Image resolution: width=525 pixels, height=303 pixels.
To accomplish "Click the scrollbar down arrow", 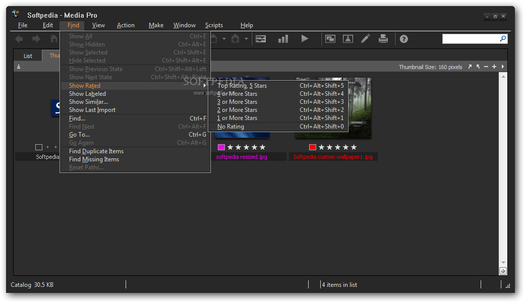I will coord(503,263).
